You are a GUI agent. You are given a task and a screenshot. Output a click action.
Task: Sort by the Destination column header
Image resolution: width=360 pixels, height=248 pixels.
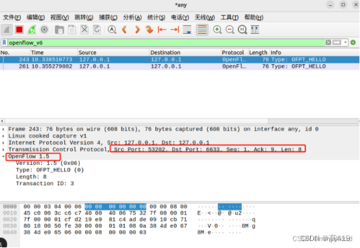pos(185,52)
